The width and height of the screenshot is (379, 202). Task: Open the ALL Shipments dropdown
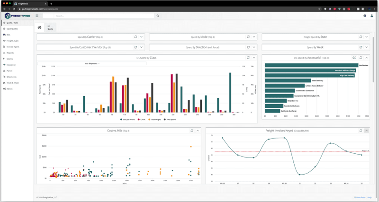[92, 63]
